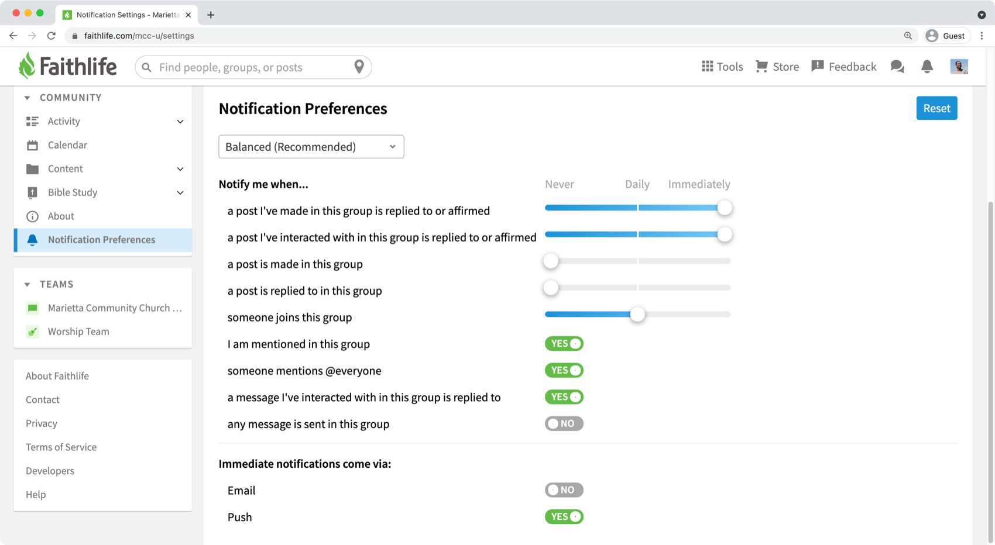
Task: Open Worship Team in Teams
Action: pyautogui.click(x=102, y=332)
